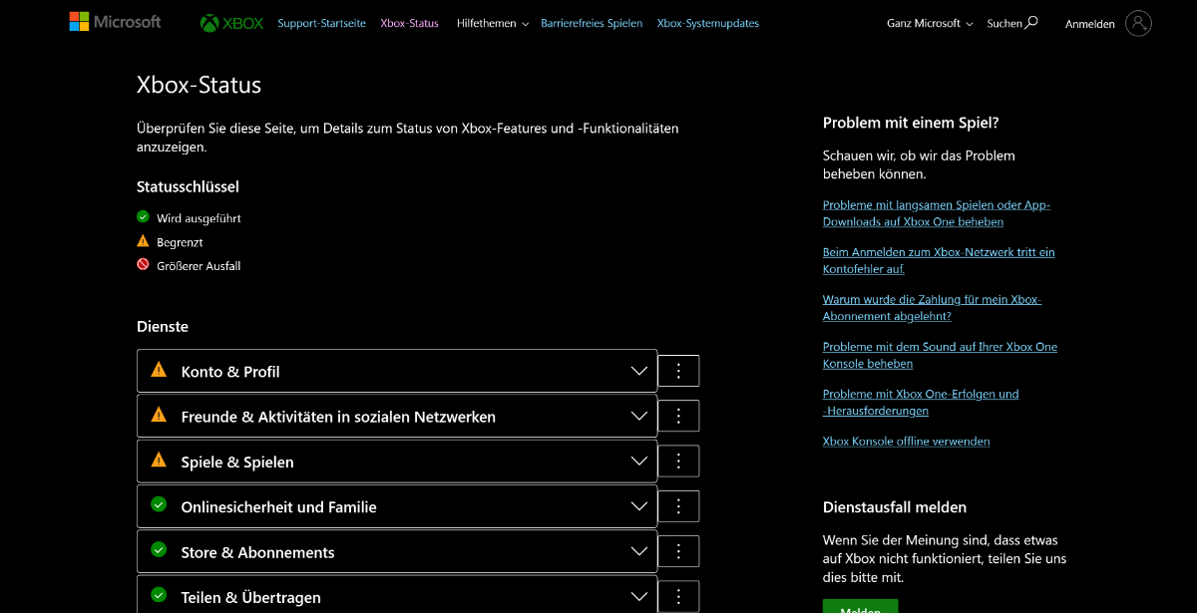Open link about slow games or app downloads
The height and width of the screenshot is (613, 1197).
[937, 213]
